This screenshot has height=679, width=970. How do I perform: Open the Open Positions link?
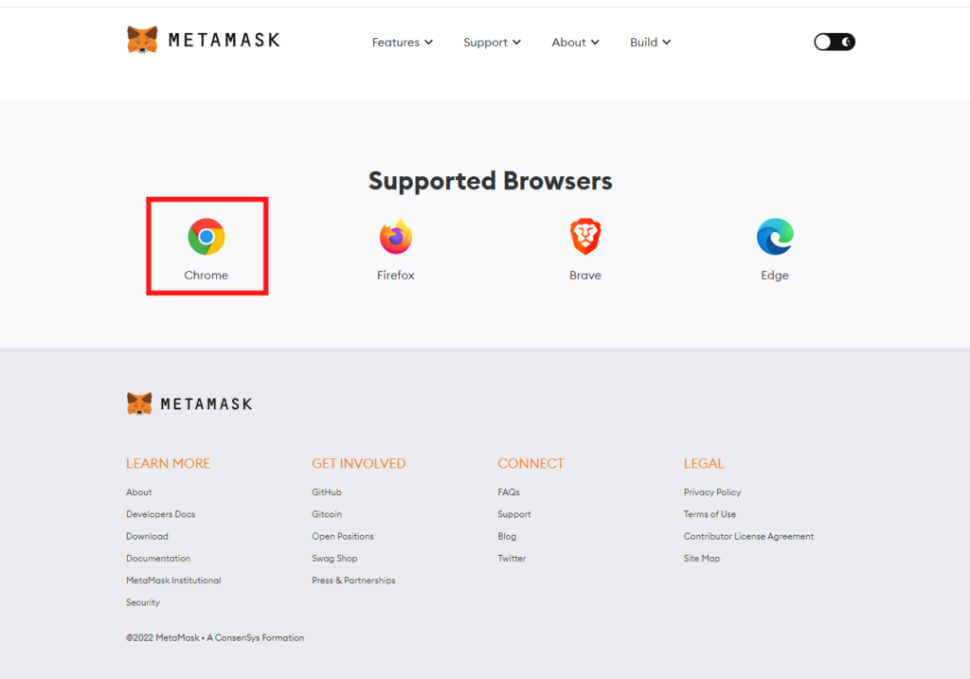(343, 536)
